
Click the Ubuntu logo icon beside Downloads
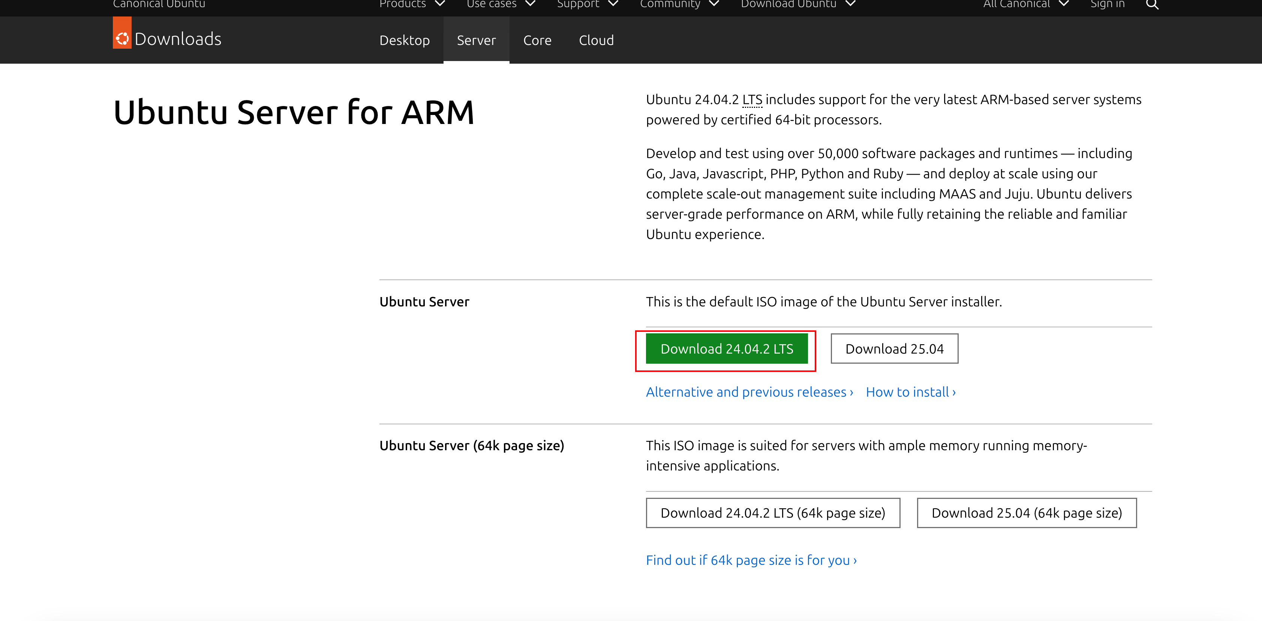(x=122, y=33)
